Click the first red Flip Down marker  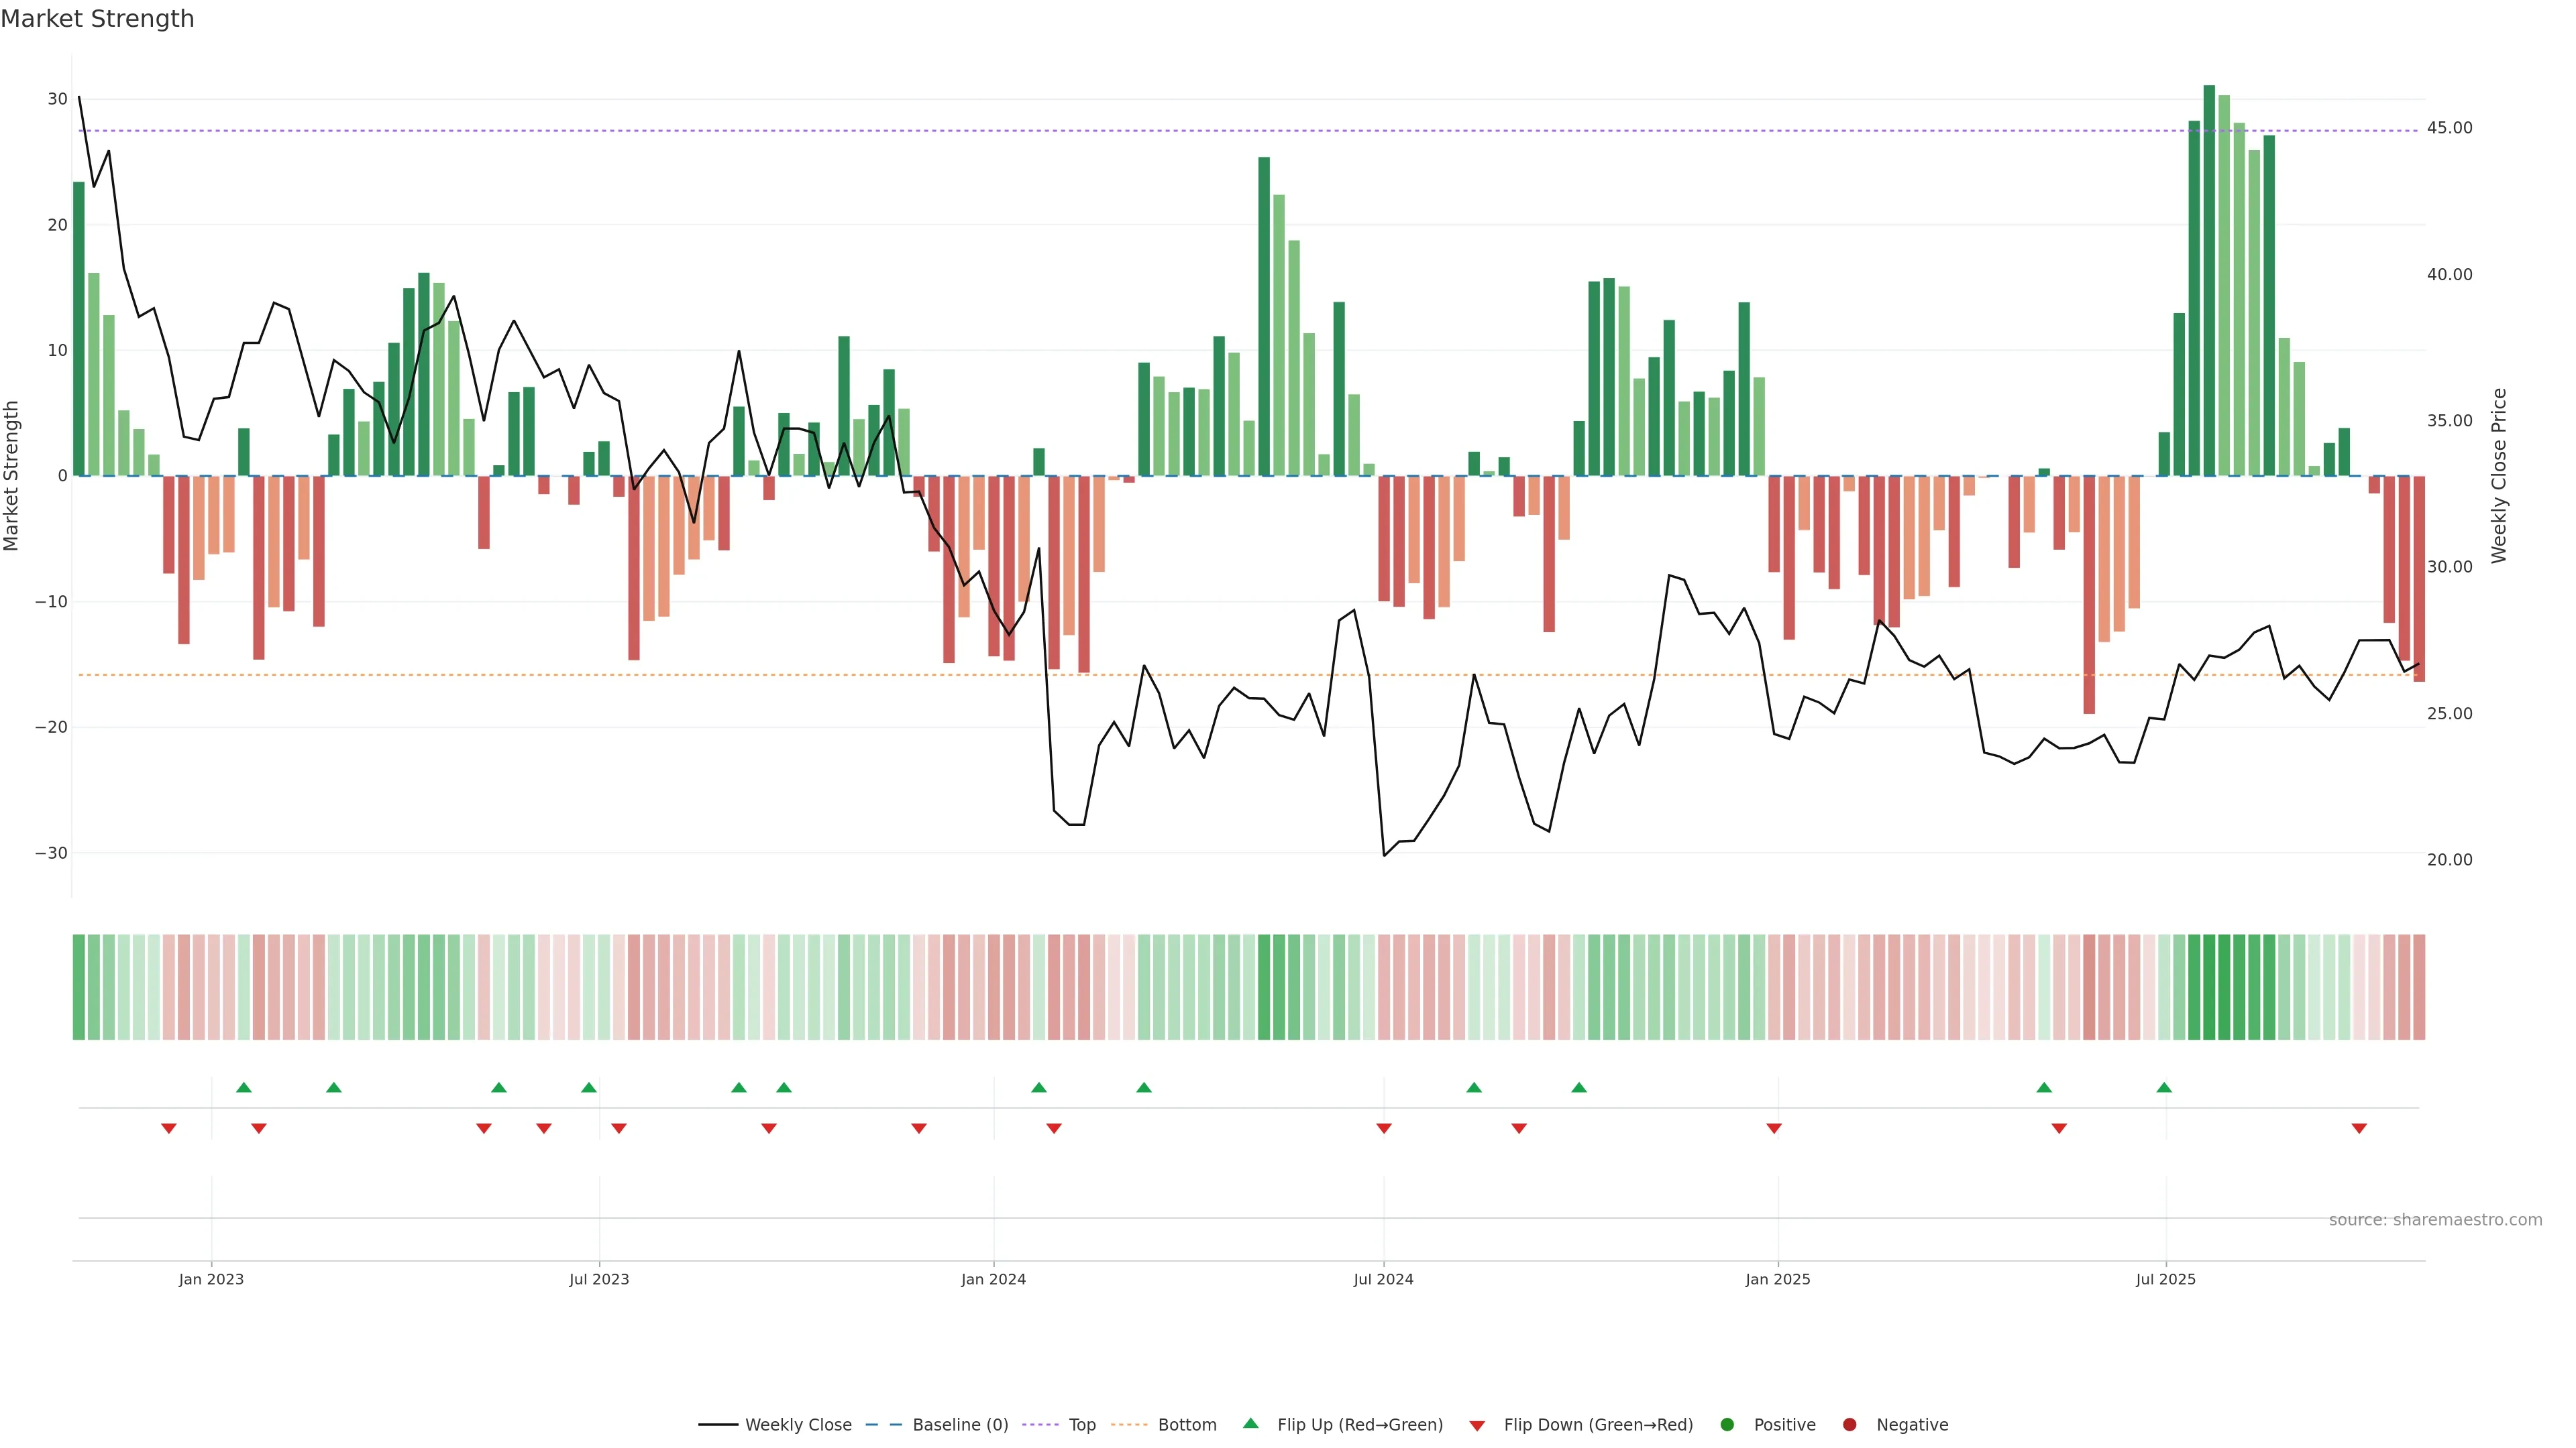tap(169, 1128)
